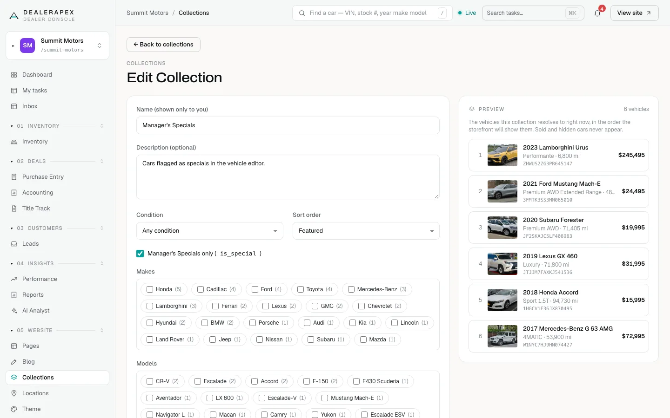Check the F430 Scuderia model checkbox

(356, 381)
